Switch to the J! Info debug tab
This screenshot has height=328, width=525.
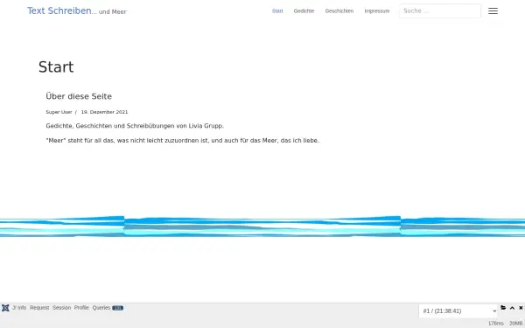[x=19, y=308]
